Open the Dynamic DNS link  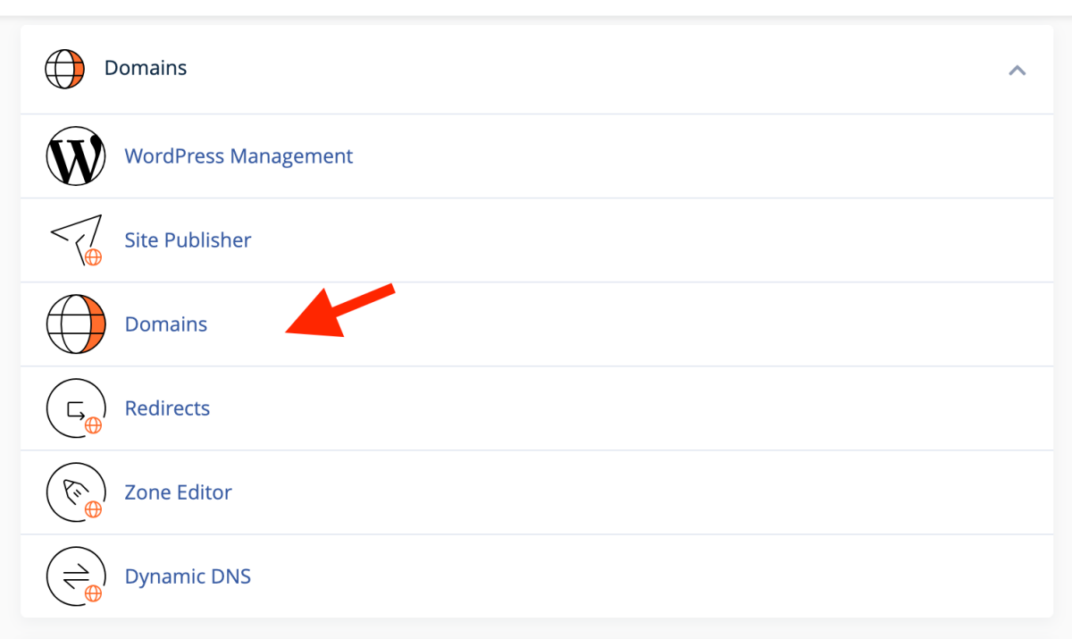tap(188, 576)
